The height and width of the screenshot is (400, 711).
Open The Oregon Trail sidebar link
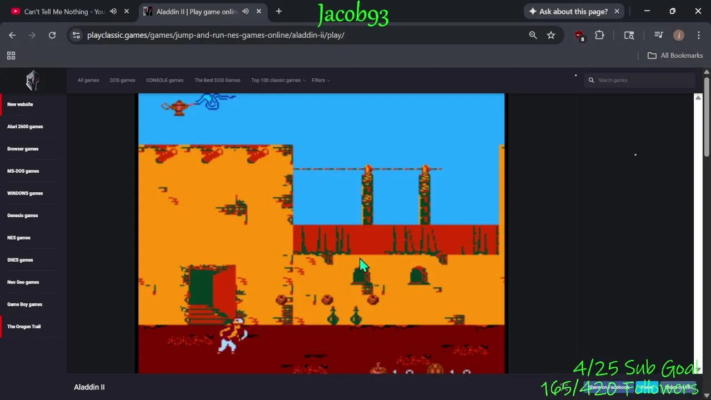pyautogui.click(x=24, y=327)
